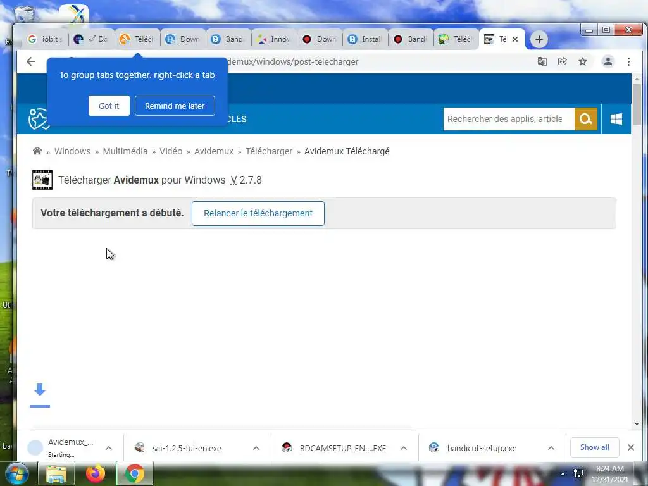
Task: Open Multimédia breadcrumb link
Action: tap(125, 151)
